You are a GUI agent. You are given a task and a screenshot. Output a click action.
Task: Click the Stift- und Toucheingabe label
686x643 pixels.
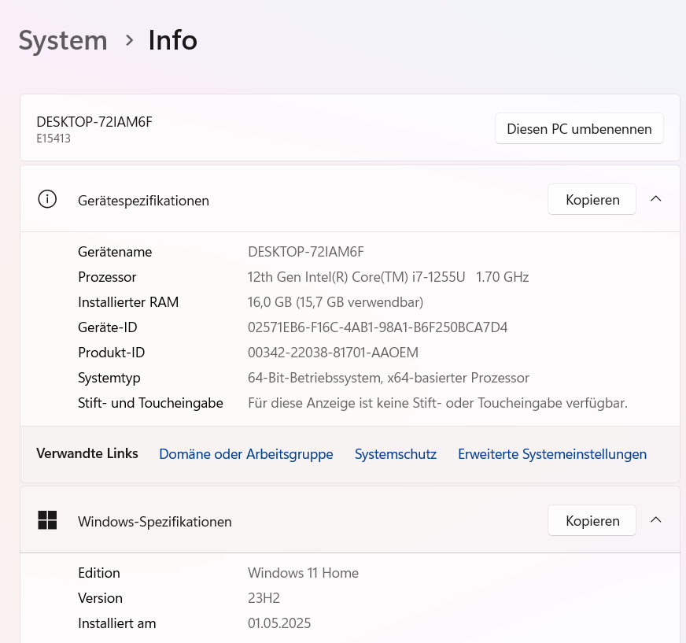pos(150,403)
